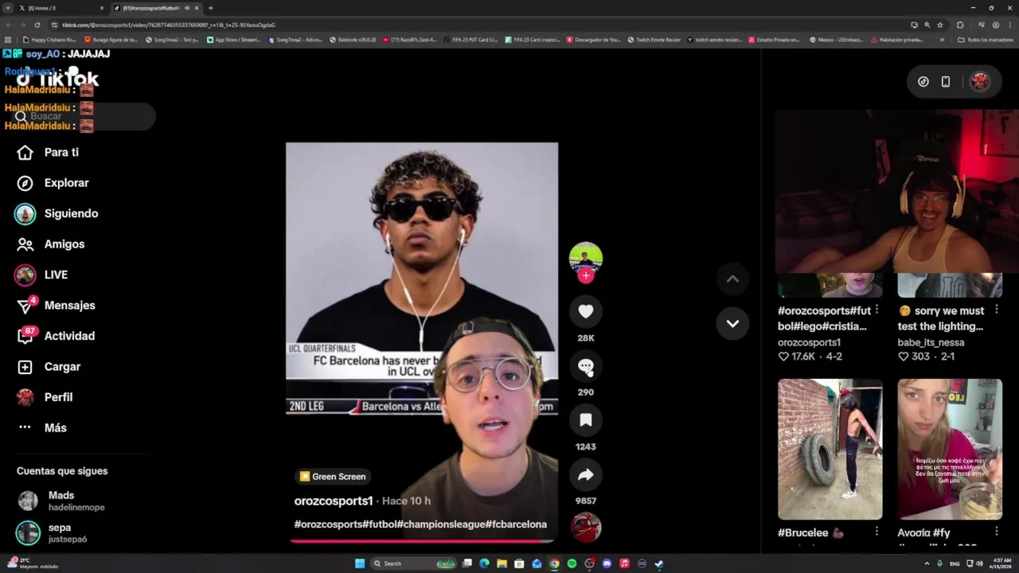The width and height of the screenshot is (1019, 573).
Task: Click the coin-like icon in the top right
Action: click(923, 81)
